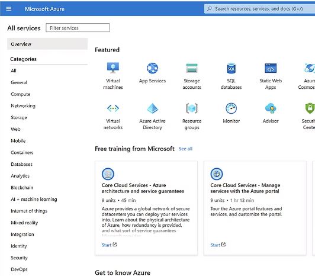Click the '9 units • 45 min' text
The height and width of the screenshot is (276, 315).
[x=118, y=200]
